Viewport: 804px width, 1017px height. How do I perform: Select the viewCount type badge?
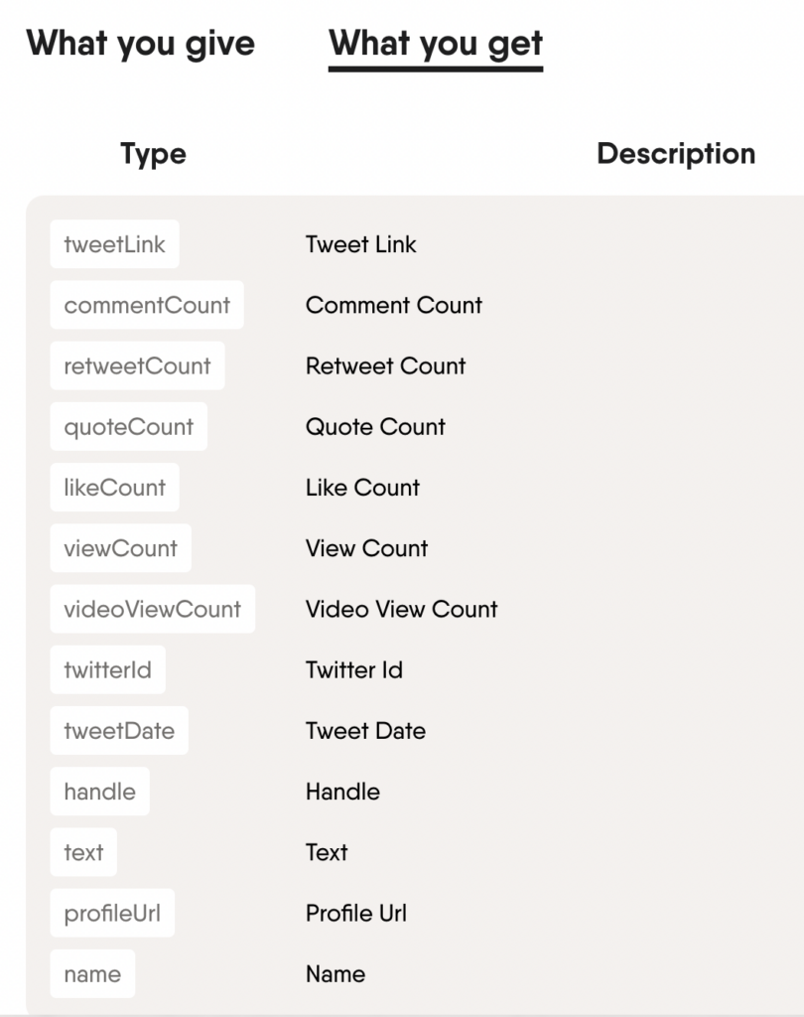(119, 547)
